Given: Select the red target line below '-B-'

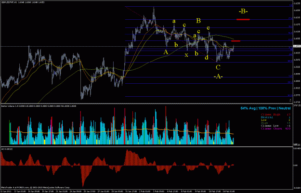Looking at the screenshot, I should [243, 19].
